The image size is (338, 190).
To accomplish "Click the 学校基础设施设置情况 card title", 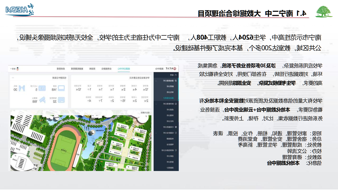I will pyautogui.click(x=139, y=78).
